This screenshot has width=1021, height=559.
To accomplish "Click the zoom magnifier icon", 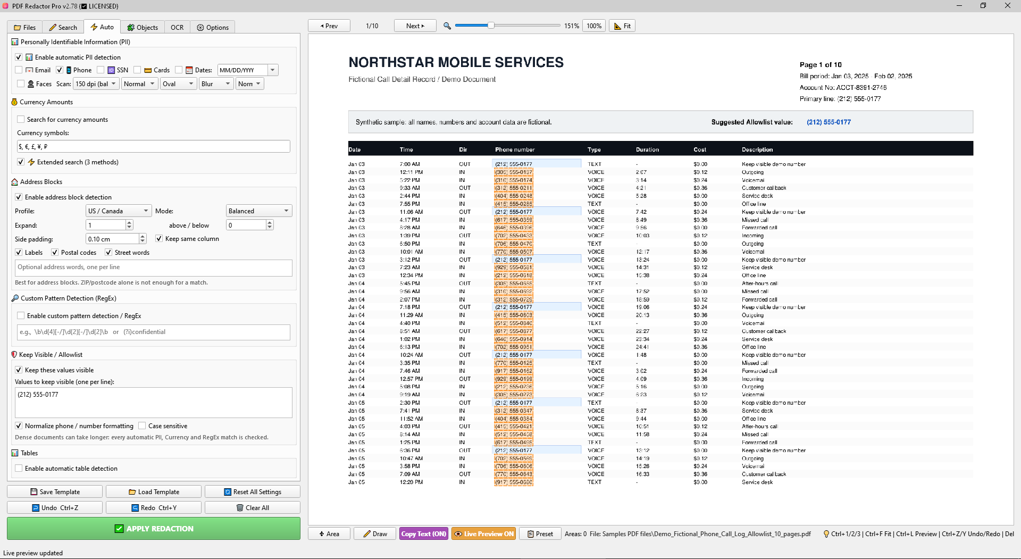I will pos(447,26).
